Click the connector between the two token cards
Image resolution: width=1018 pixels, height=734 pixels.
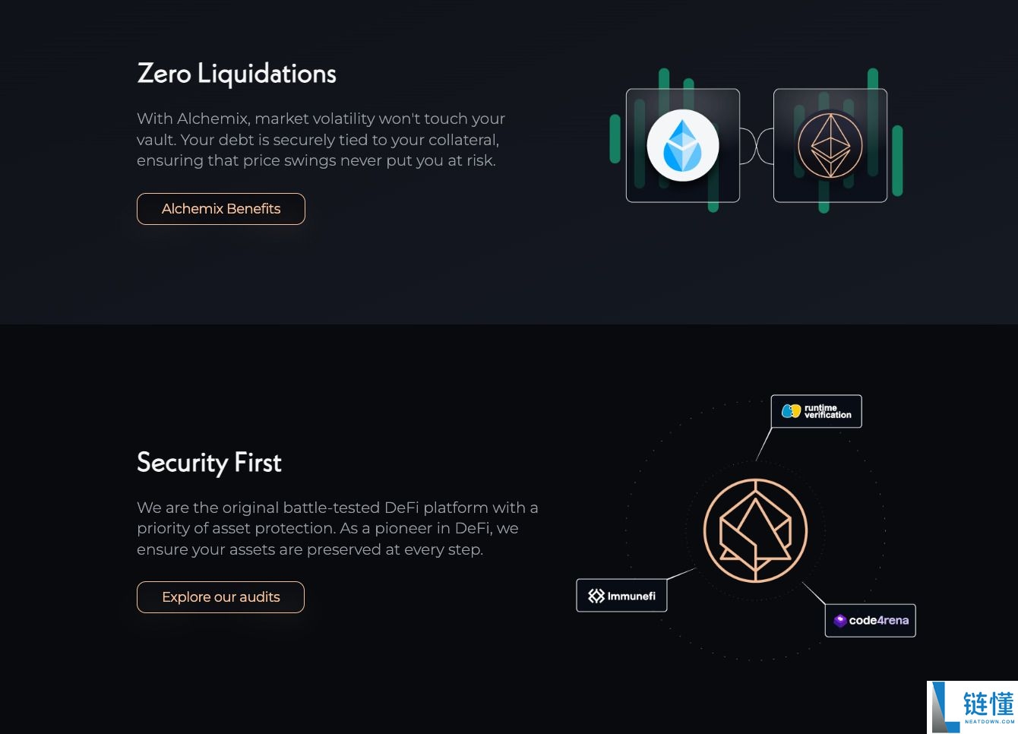coord(757,145)
